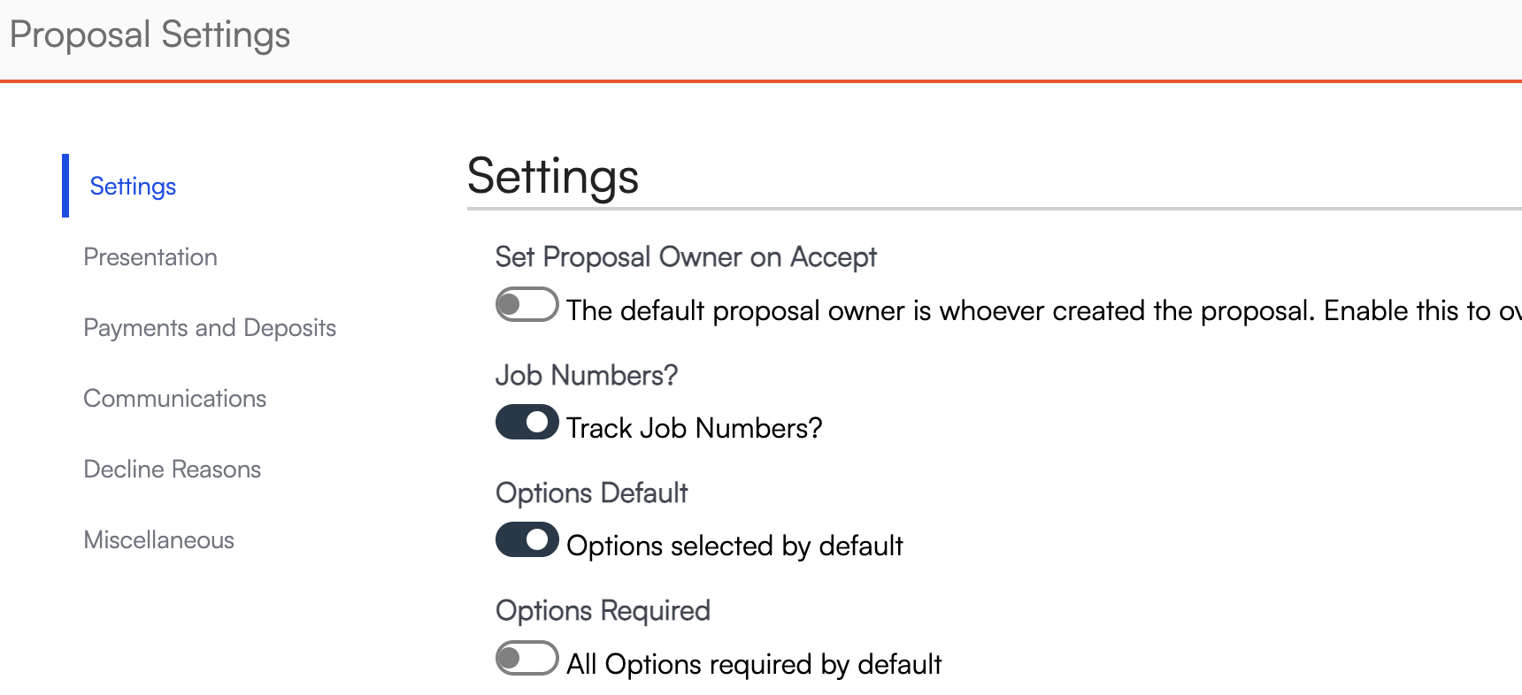Screen dimensions: 1522x695
Task: Go to the Communications section
Action: [x=174, y=399]
